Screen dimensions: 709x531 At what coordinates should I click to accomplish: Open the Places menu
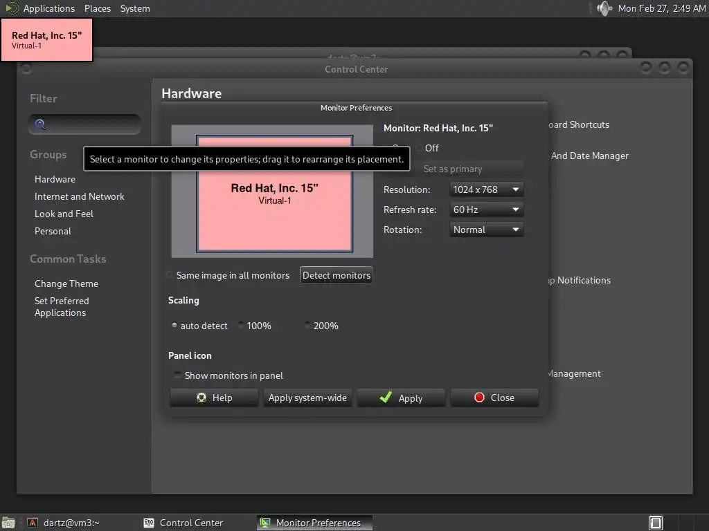pos(97,8)
